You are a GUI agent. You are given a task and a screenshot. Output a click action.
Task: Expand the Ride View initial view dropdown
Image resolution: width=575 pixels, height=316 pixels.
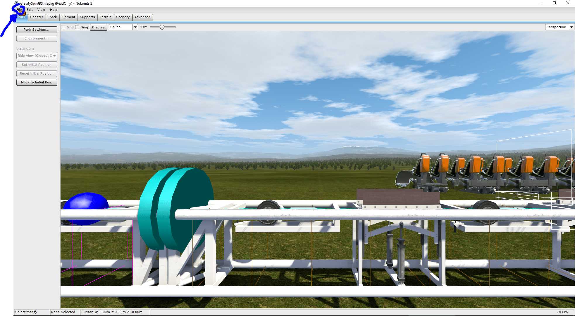pos(54,56)
